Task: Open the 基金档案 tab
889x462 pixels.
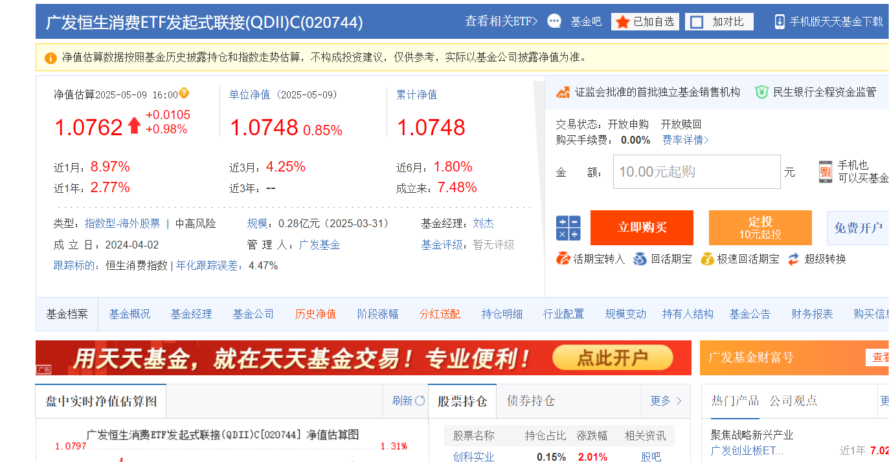Action: pos(67,314)
